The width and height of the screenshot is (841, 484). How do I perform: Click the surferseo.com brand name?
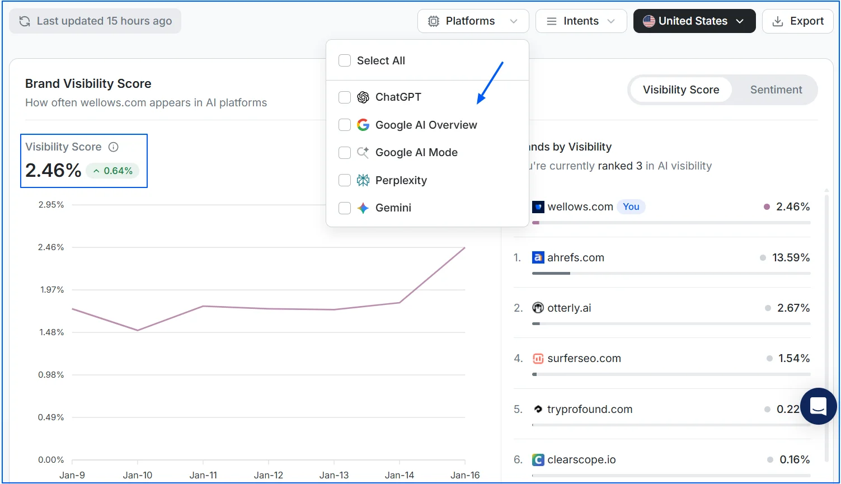pos(584,358)
